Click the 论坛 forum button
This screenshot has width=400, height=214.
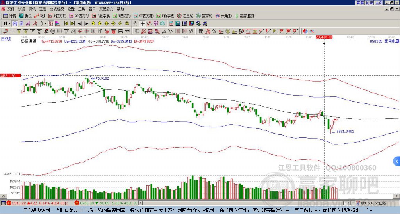pyautogui.click(x=370, y=3)
